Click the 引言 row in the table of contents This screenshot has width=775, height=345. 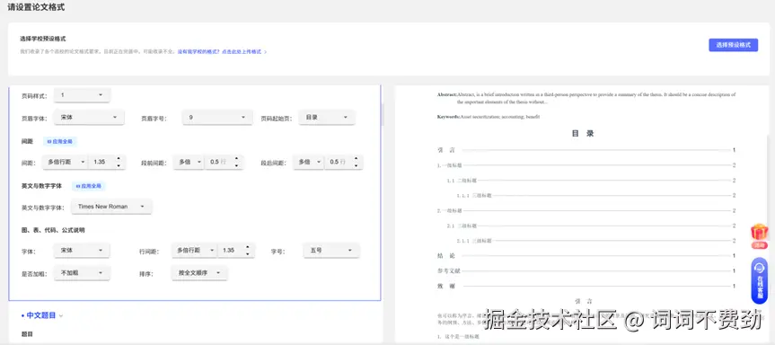586,150
